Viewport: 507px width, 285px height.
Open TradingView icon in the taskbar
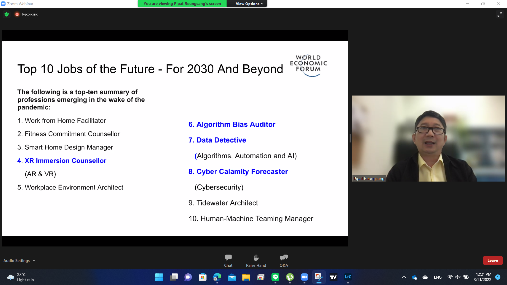(334, 277)
